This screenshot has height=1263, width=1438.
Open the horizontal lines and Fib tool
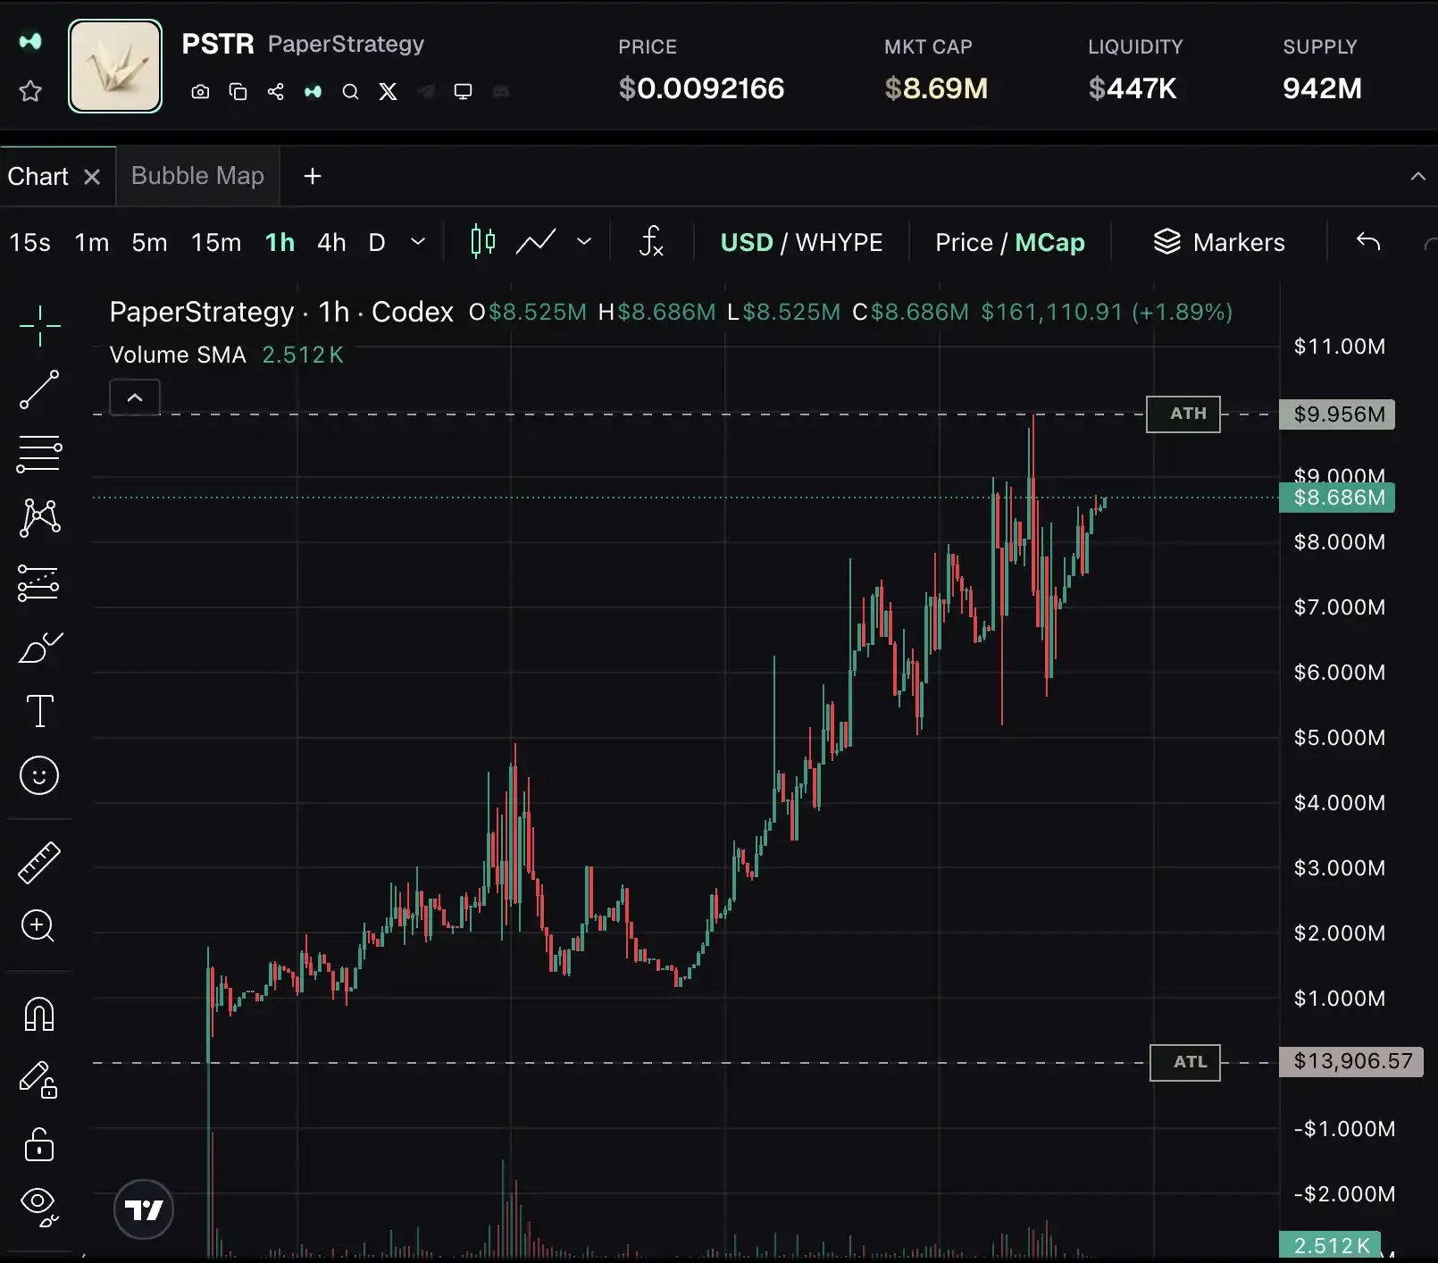(39, 454)
